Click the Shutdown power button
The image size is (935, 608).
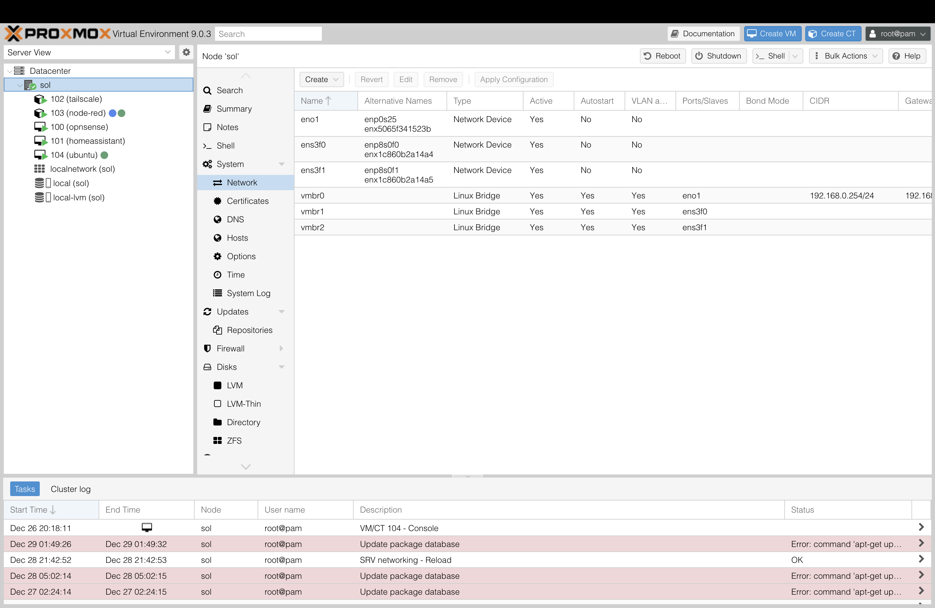718,56
